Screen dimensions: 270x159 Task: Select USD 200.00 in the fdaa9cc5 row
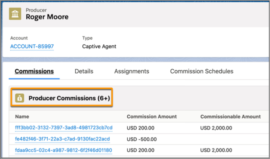pyautogui.click(x=141, y=150)
